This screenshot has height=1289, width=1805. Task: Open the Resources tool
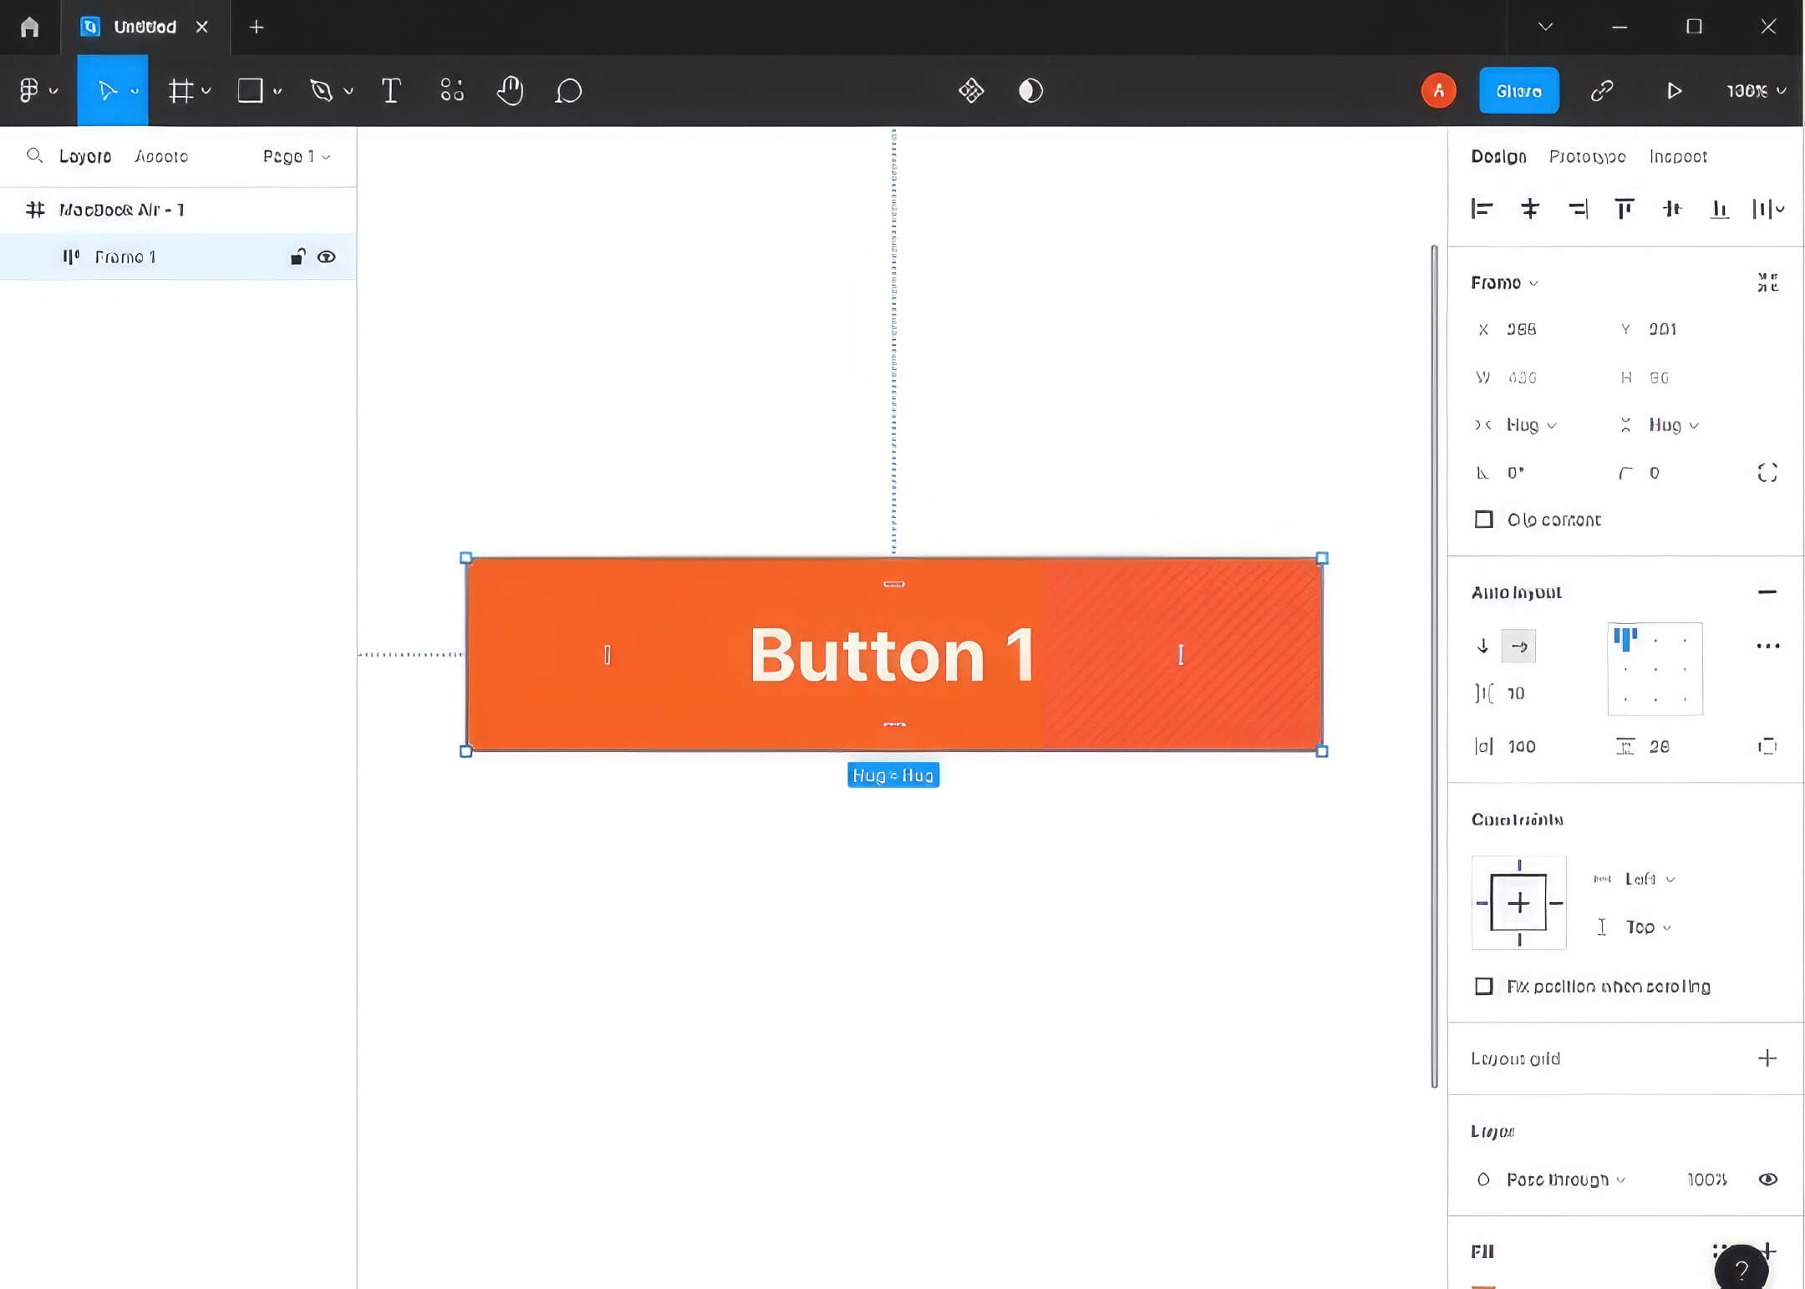coord(451,90)
